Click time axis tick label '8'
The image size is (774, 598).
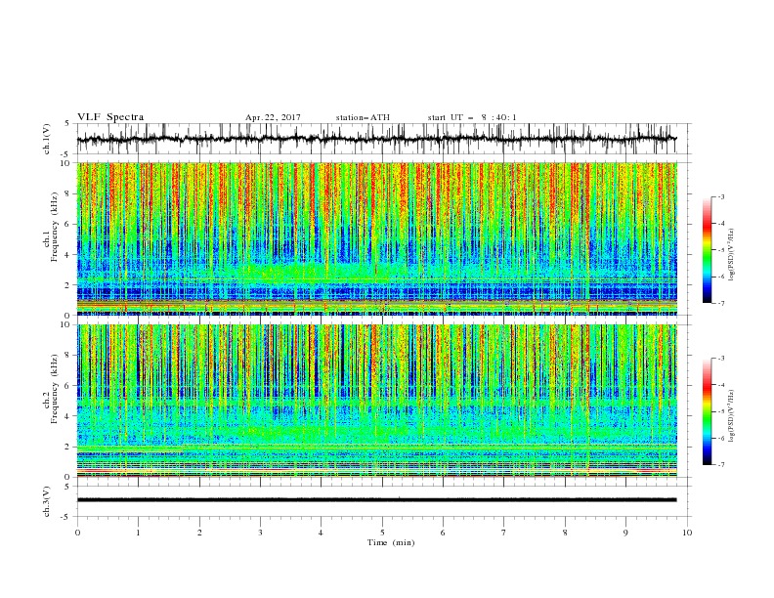point(565,533)
